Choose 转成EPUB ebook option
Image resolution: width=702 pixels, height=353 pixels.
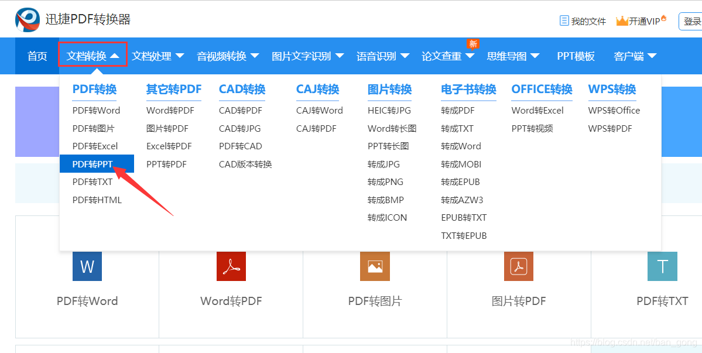pyautogui.click(x=460, y=182)
